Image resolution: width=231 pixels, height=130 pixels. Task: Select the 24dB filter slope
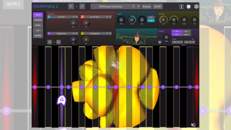pyautogui.click(x=151, y=21)
